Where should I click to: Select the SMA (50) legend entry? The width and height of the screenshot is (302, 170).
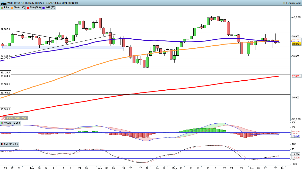[x=49, y=7]
